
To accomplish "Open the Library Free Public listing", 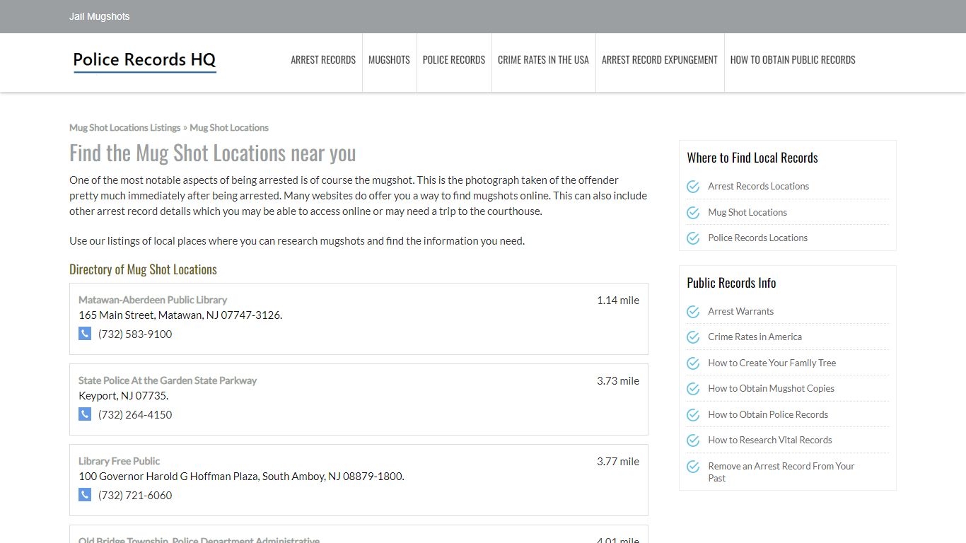I will point(120,461).
